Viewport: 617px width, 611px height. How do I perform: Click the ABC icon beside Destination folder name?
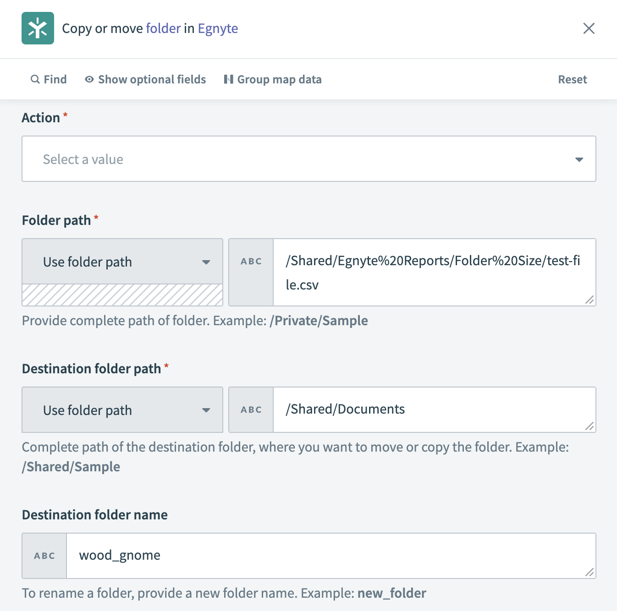click(44, 556)
